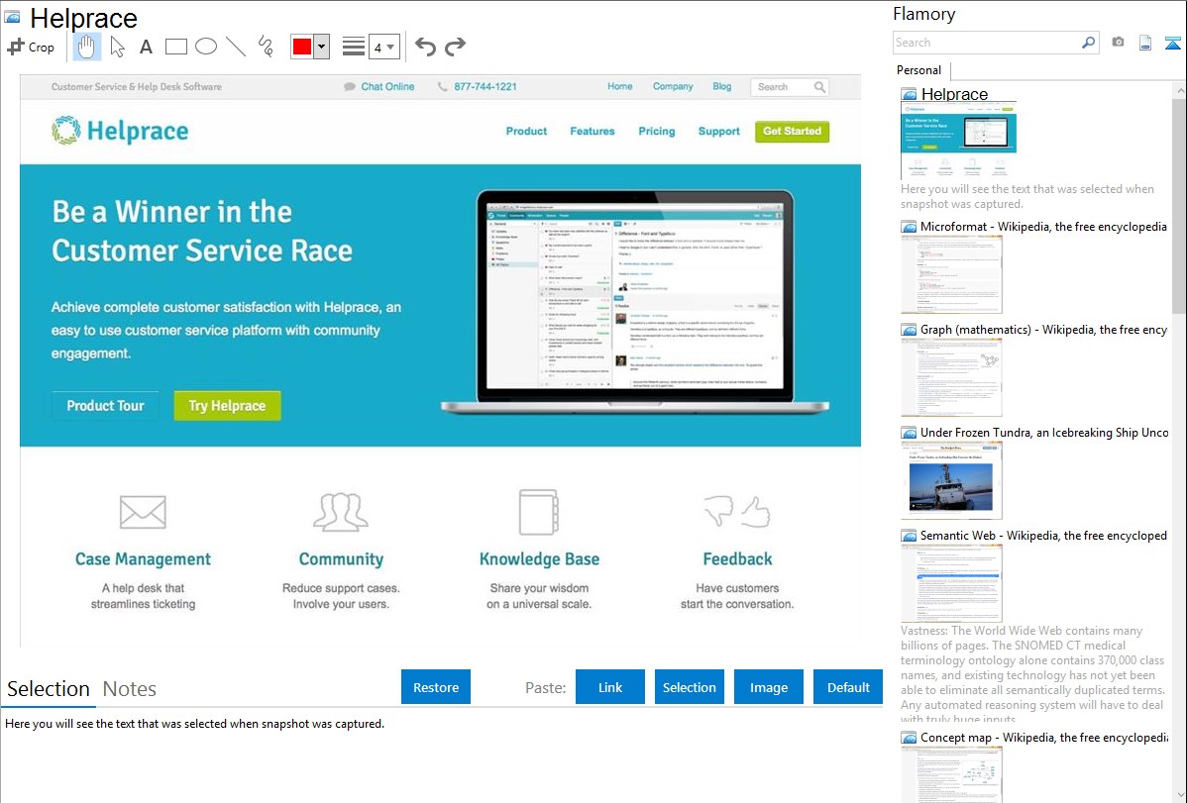Open the Company link on the webpage

pos(673,86)
